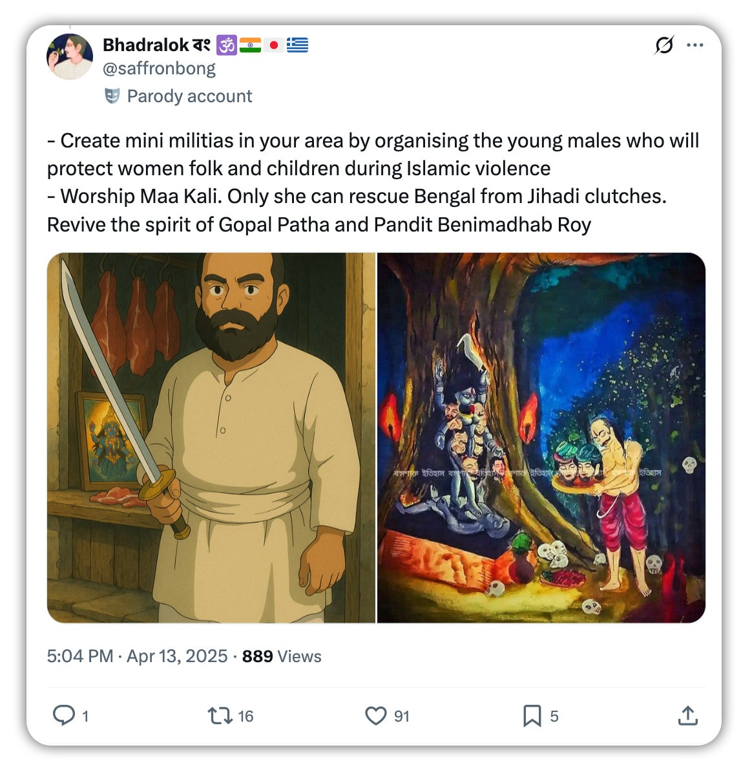The image size is (752, 774).
Task: Click the Greece flag emoji
Action: tap(298, 45)
